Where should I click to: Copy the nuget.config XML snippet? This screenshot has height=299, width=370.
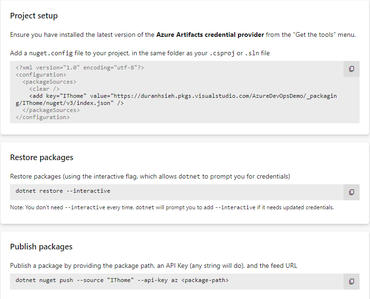click(352, 69)
